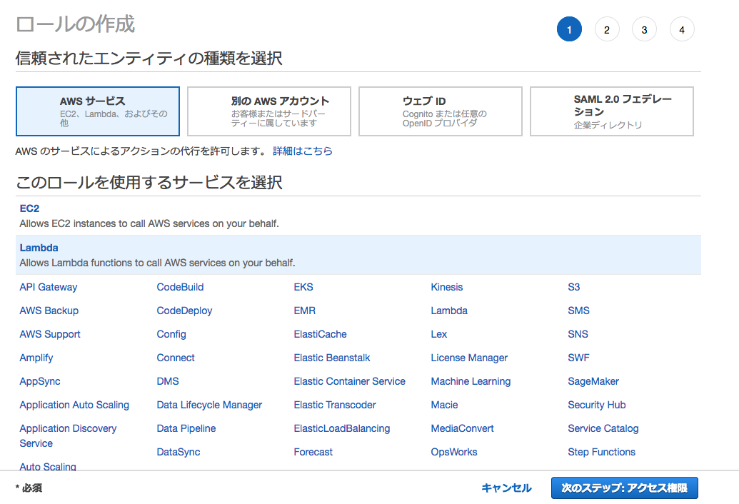Screen dimensions: 739x504
Task: Select the highlighted Lambda row with function description
Action: tap(358, 255)
